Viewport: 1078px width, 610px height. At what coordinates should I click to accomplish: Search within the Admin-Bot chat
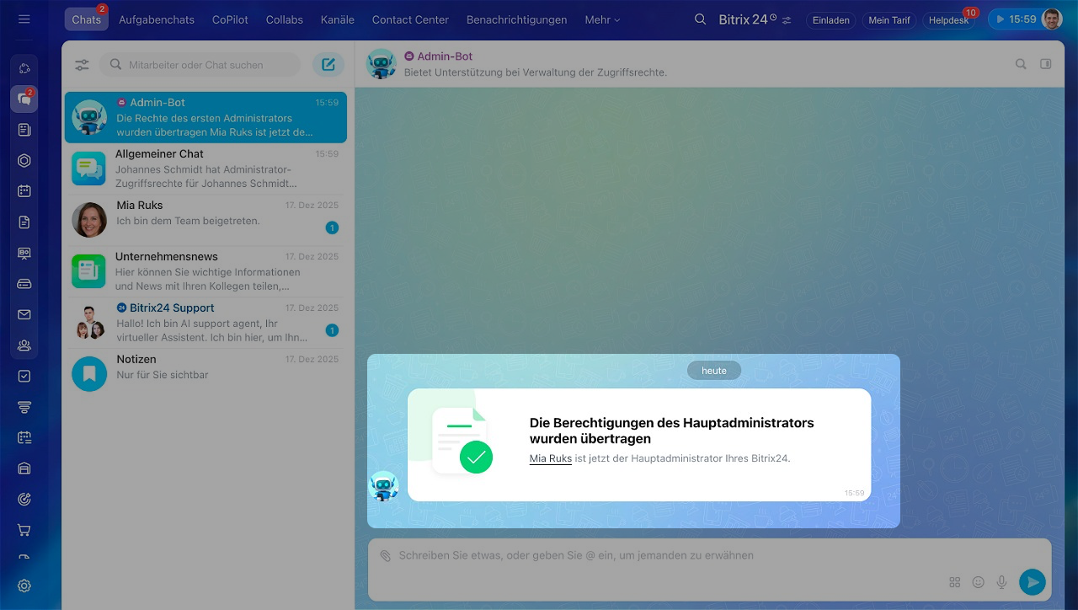point(1021,63)
